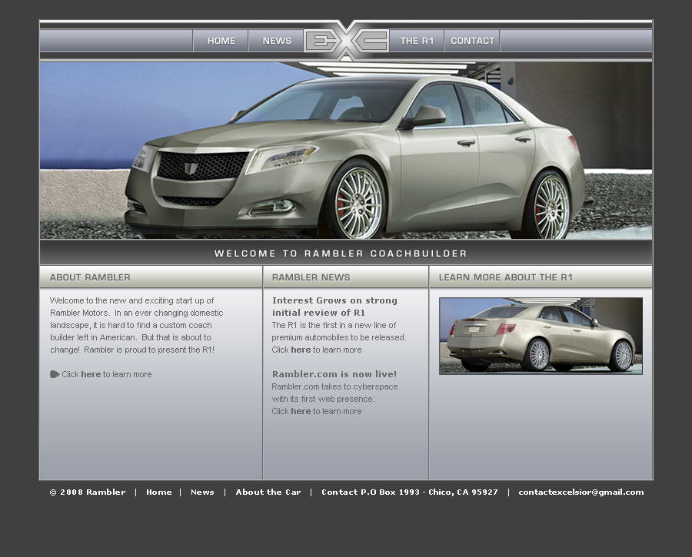
Task: Click the footer News link
Action: click(x=202, y=492)
